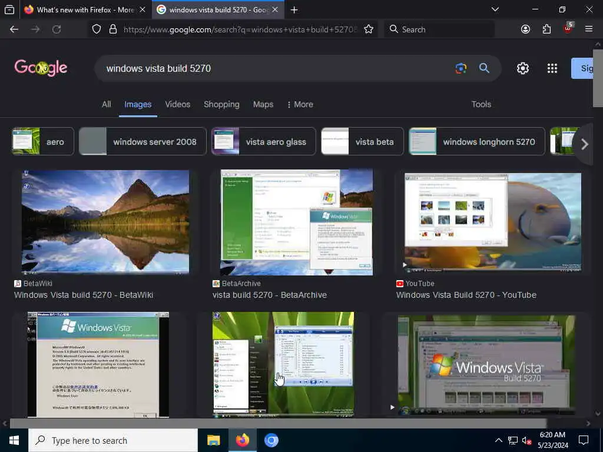Viewport: 603px width, 452px height.
Task: Open Firefox hamburger application menu
Action: pos(588,29)
